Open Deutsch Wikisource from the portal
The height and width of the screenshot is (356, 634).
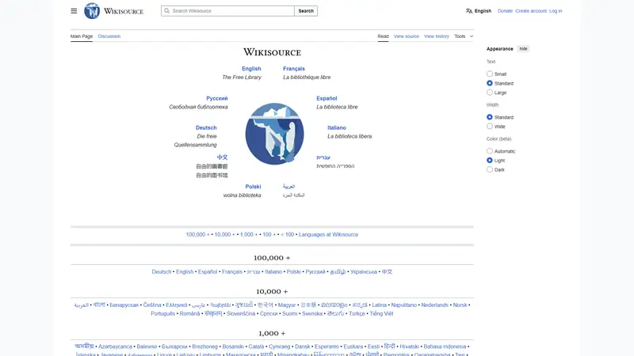206,127
